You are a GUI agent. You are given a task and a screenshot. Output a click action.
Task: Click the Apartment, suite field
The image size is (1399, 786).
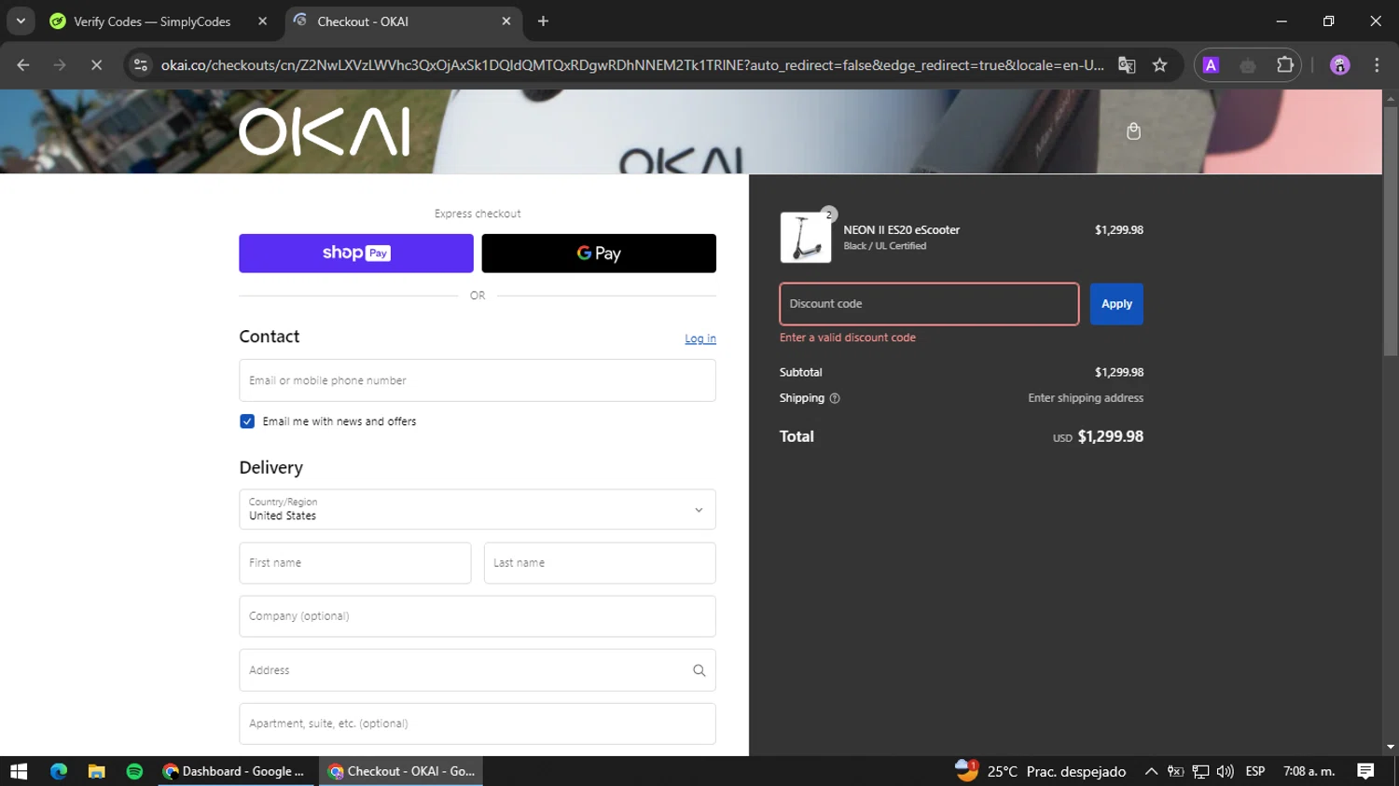(x=478, y=724)
